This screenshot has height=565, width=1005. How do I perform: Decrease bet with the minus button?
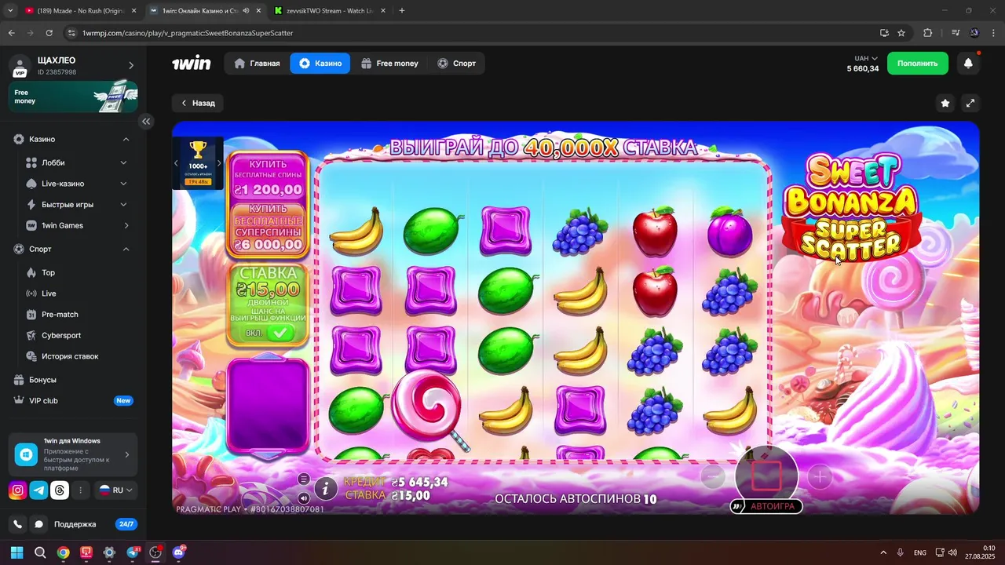click(x=713, y=476)
